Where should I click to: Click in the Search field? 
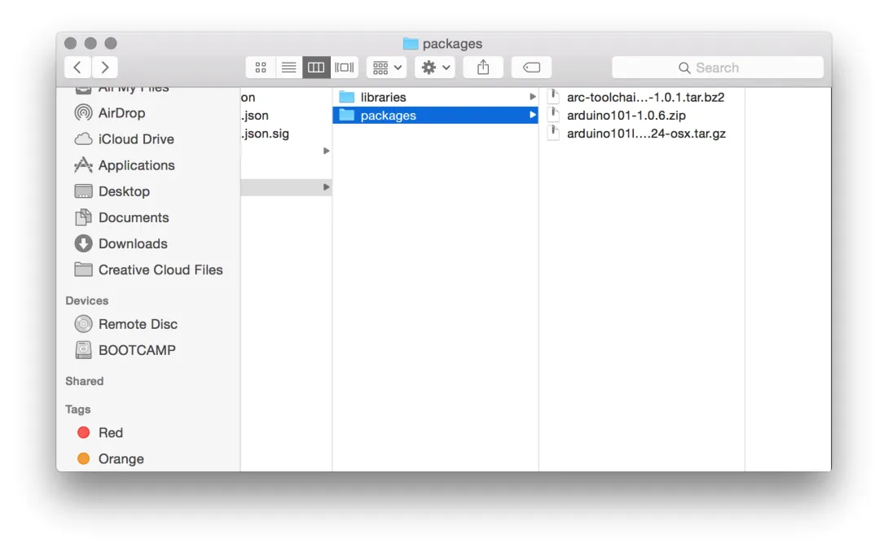tap(718, 68)
